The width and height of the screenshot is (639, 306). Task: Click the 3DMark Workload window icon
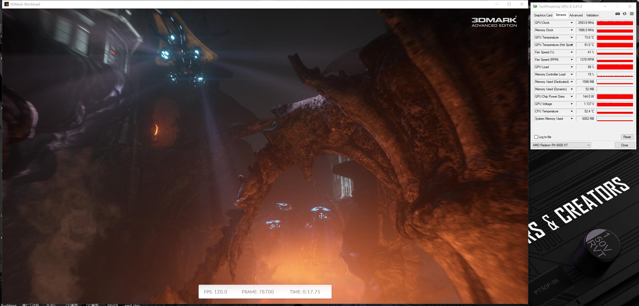click(7, 4)
